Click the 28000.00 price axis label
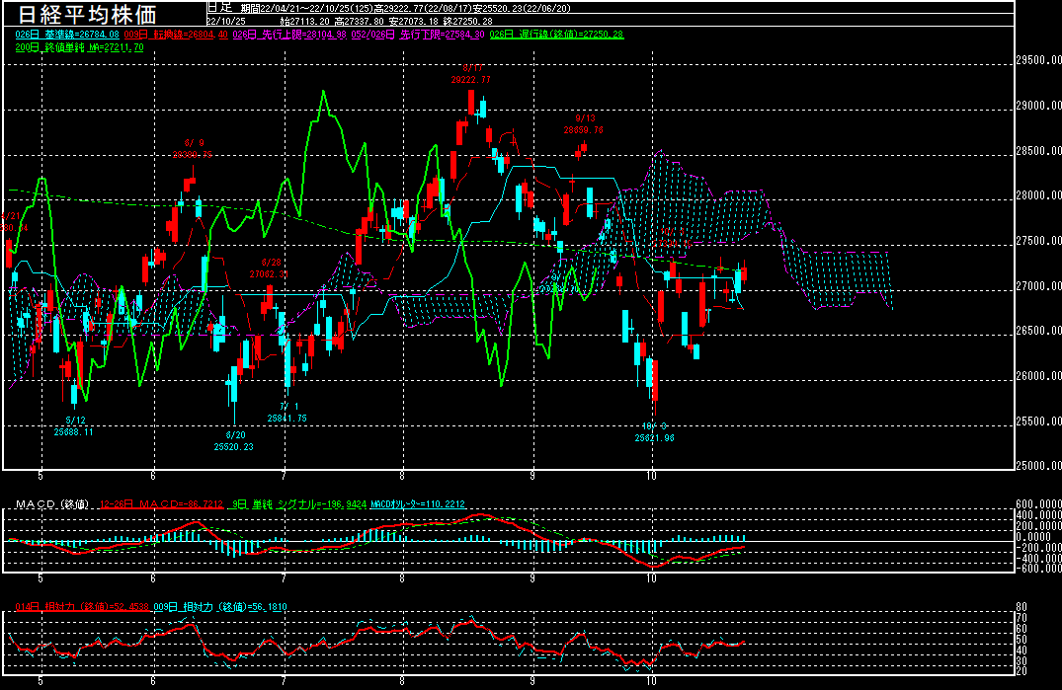1062x690 pixels. tap(1038, 195)
